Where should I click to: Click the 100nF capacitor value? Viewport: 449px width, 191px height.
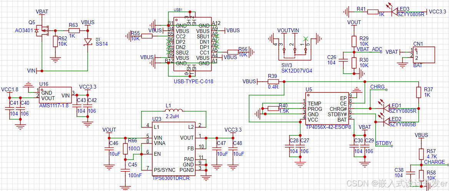[135, 175]
